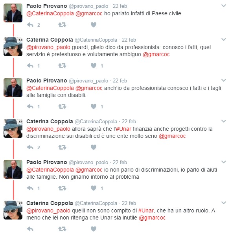This screenshot has width=230, height=236.
Task: Retweet Paolo's 'aiuti alle famiglie' tweet
Action: [x=62, y=188]
